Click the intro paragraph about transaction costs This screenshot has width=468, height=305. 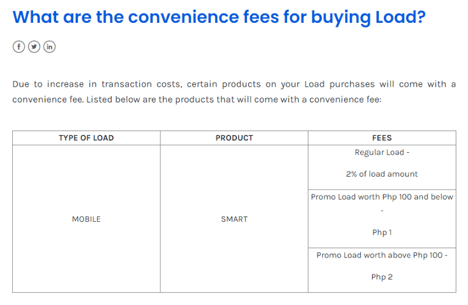(234, 92)
